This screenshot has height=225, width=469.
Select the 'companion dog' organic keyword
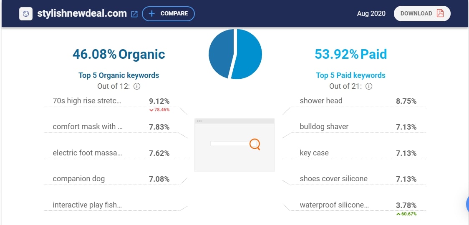(78, 179)
